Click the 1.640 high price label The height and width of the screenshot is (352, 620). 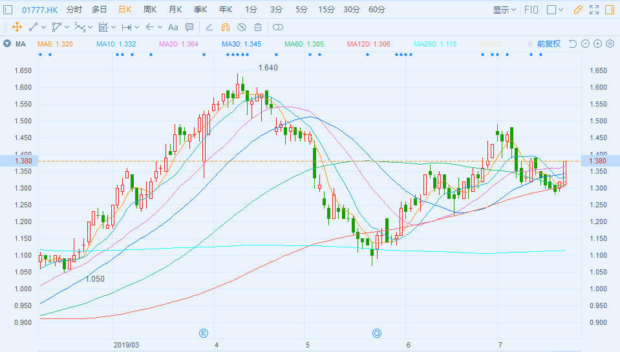(268, 68)
